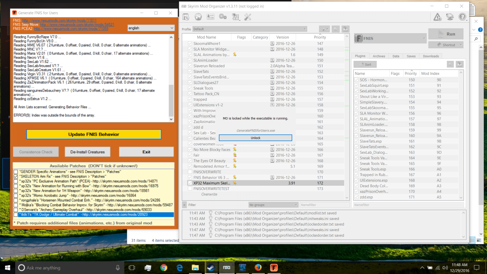Open wrench actions dropdown above mod list

click(324, 29)
